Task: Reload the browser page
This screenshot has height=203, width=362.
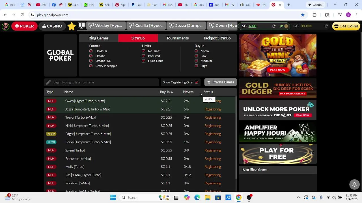Action: (22, 15)
